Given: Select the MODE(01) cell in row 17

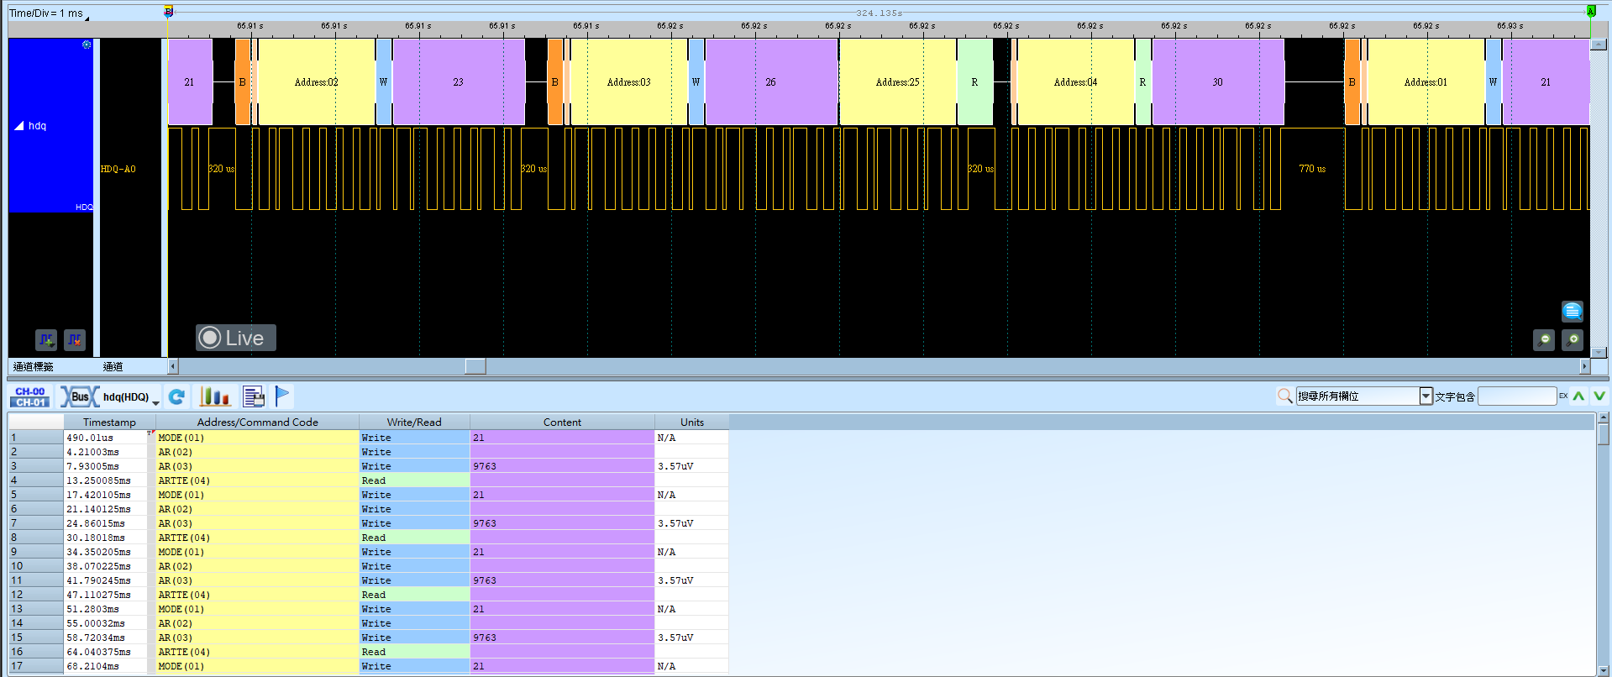Looking at the screenshot, I should click(257, 666).
